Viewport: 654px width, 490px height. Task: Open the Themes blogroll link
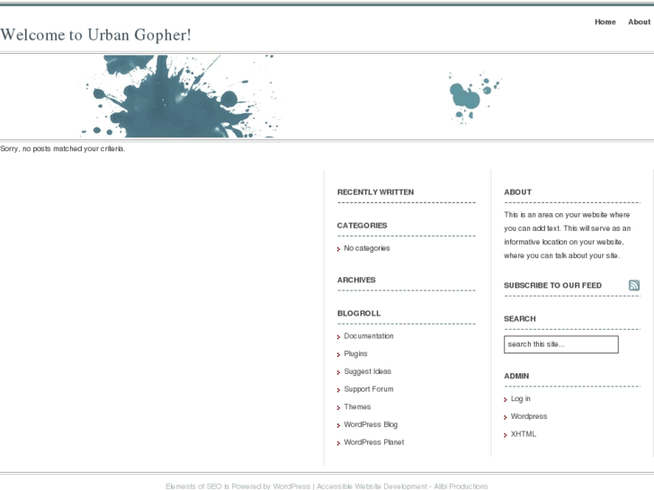point(357,406)
